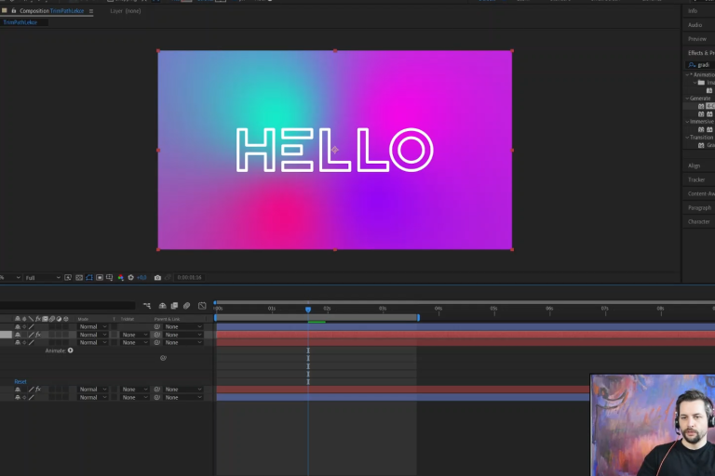Click the region of interest icon
This screenshot has height=476, width=715.
[x=100, y=278]
